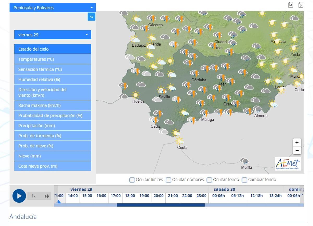Image resolution: width=313 pixels, height=226 pixels.
Task: Select the 18:00 slot on the timeline
Action: point(130,196)
